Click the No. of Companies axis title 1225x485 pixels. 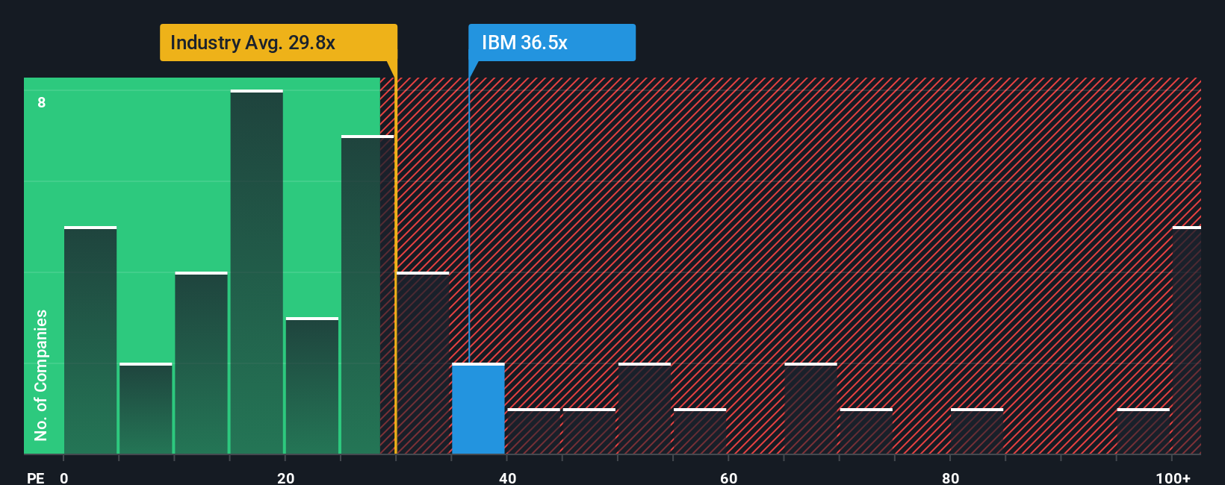(x=40, y=375)
